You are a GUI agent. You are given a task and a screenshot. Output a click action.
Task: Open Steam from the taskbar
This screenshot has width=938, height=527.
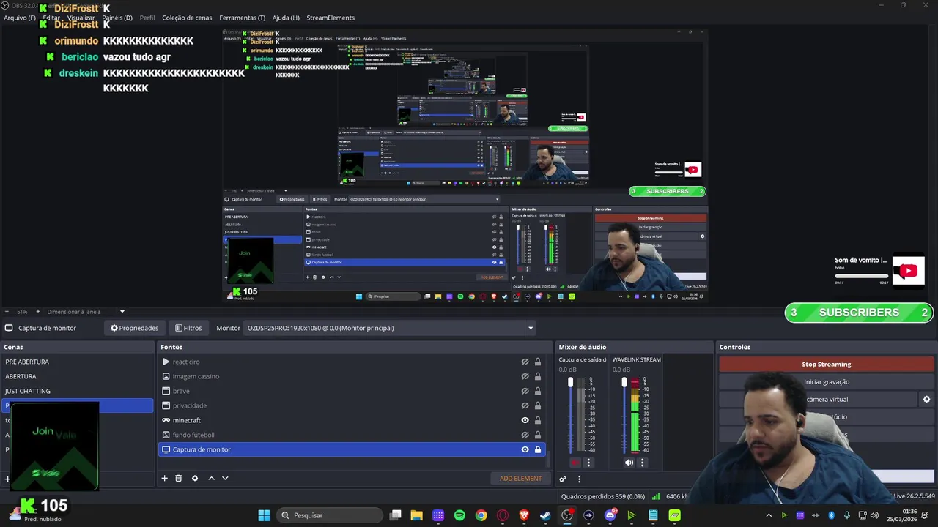[545, 515]
